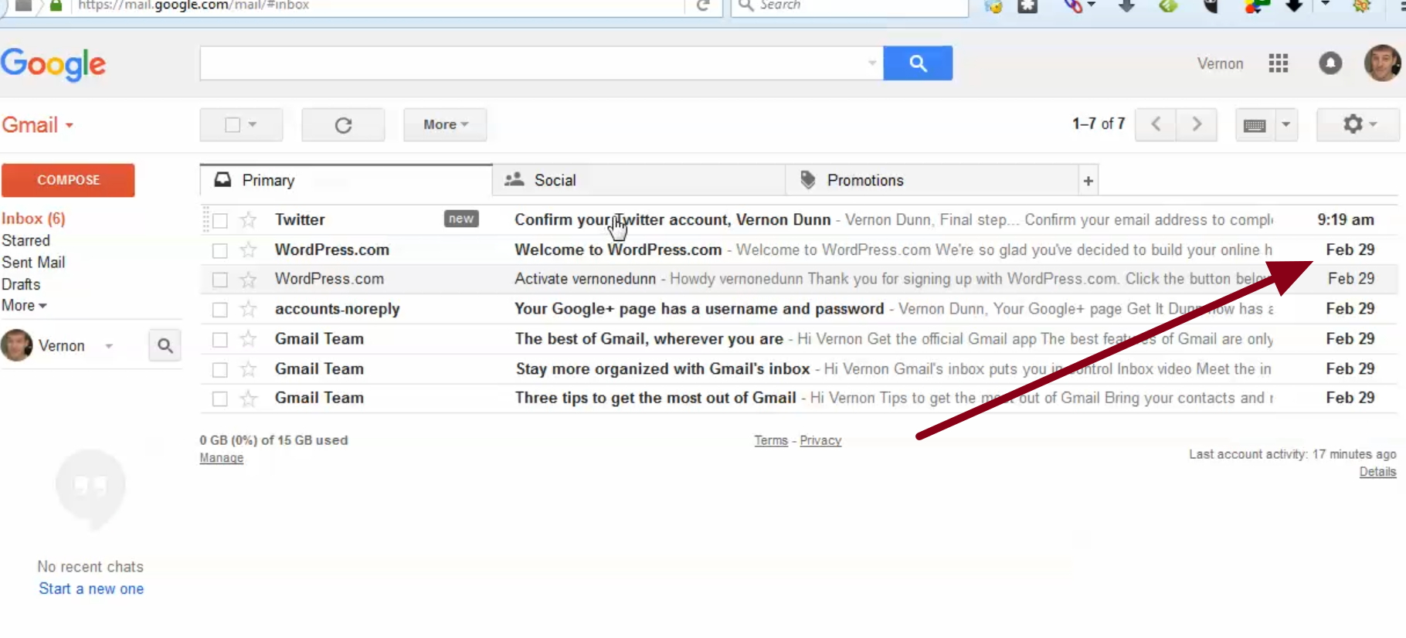The height and width of the screenshot is (638, 1406).
Task: Click the Vernon name in header
Action: click(1221, 64)
